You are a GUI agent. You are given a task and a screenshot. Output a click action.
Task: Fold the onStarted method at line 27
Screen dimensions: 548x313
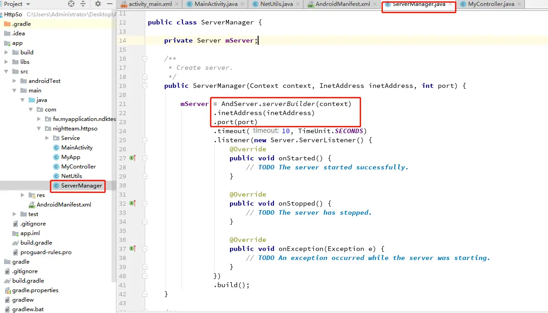(145, 158)
